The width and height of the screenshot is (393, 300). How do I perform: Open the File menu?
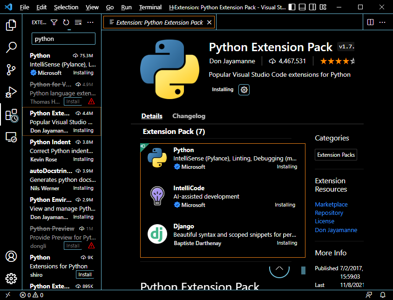pyautogui.click(x=25, y=7)
